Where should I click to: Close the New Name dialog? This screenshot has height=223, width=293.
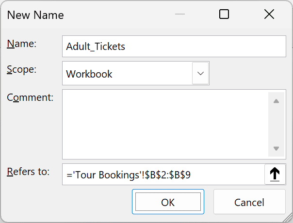pos(269,14)
